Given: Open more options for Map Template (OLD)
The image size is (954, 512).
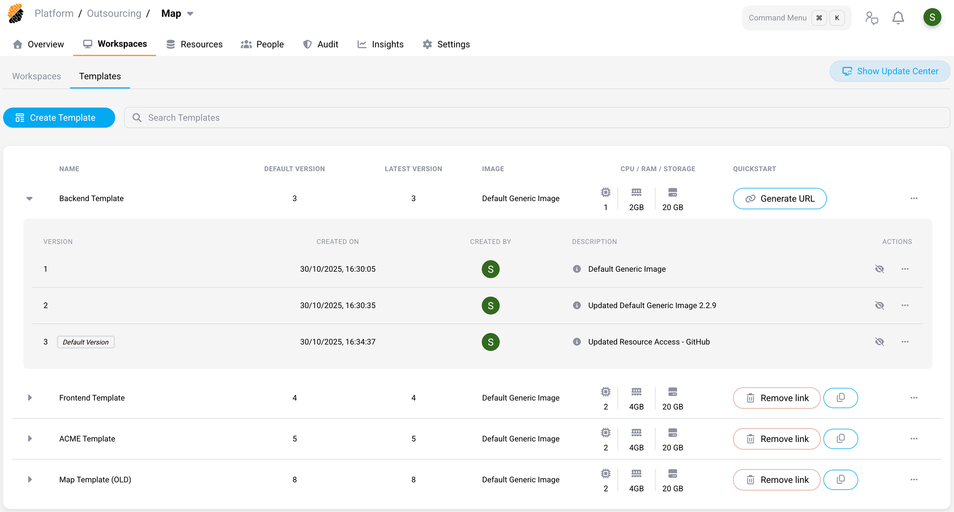Looking at the screenshot, I should pos(914,479).
